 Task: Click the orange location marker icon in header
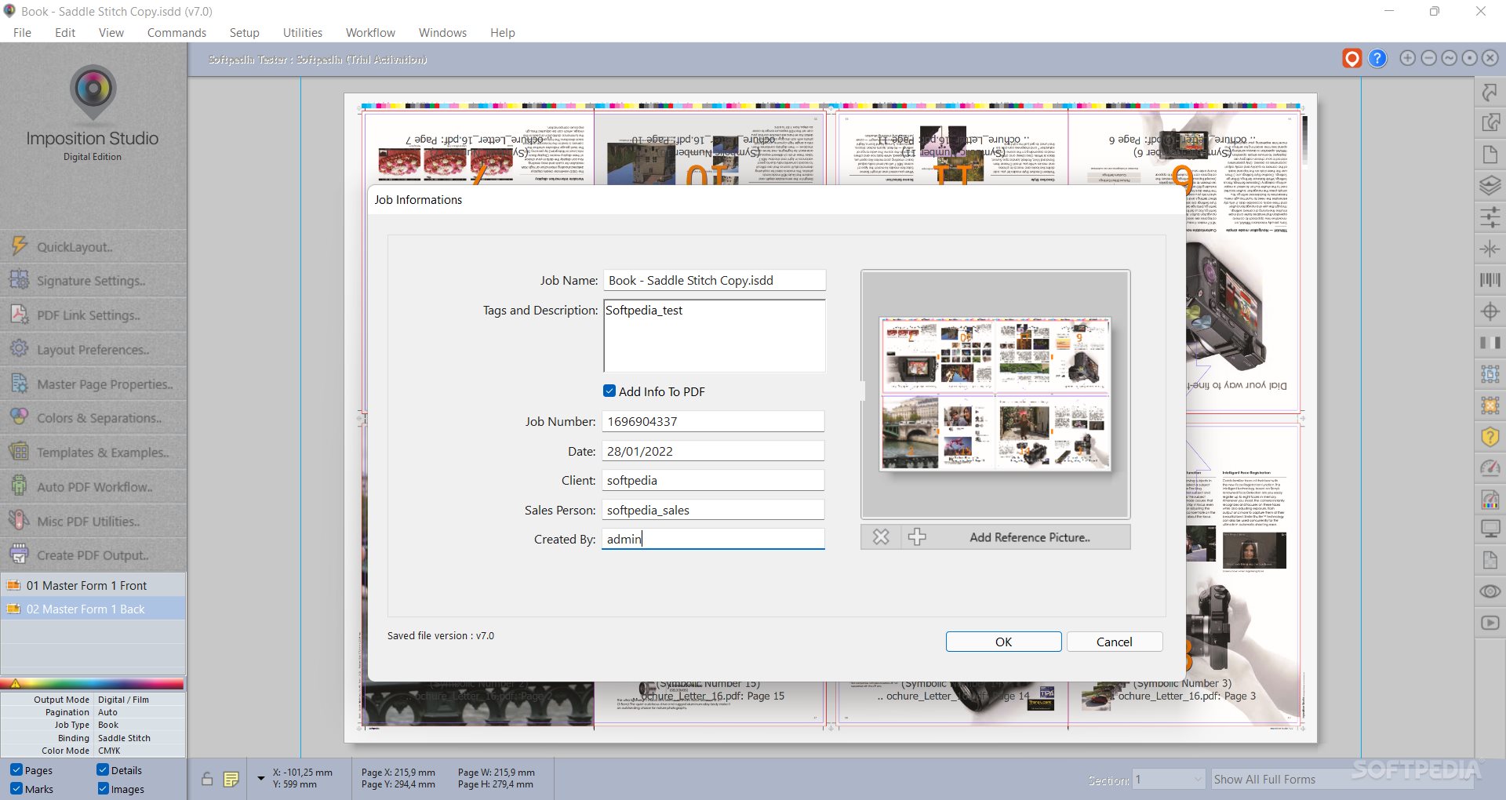coord(1351,59)
